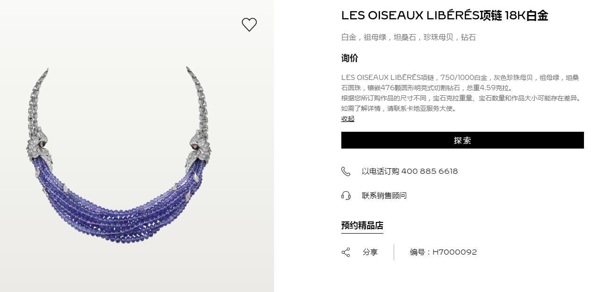598x292 pixels.
Task: Click the 分享 text label
Action: tap(370, 252)
